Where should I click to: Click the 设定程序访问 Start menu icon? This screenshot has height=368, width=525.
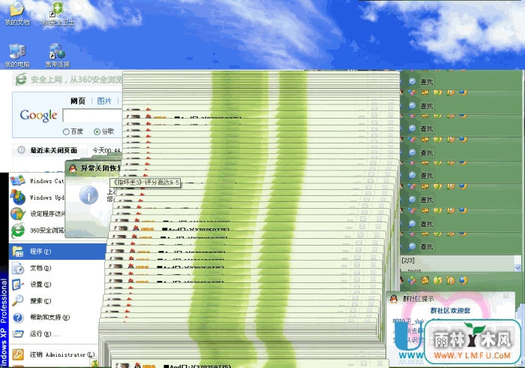point(17,213)
